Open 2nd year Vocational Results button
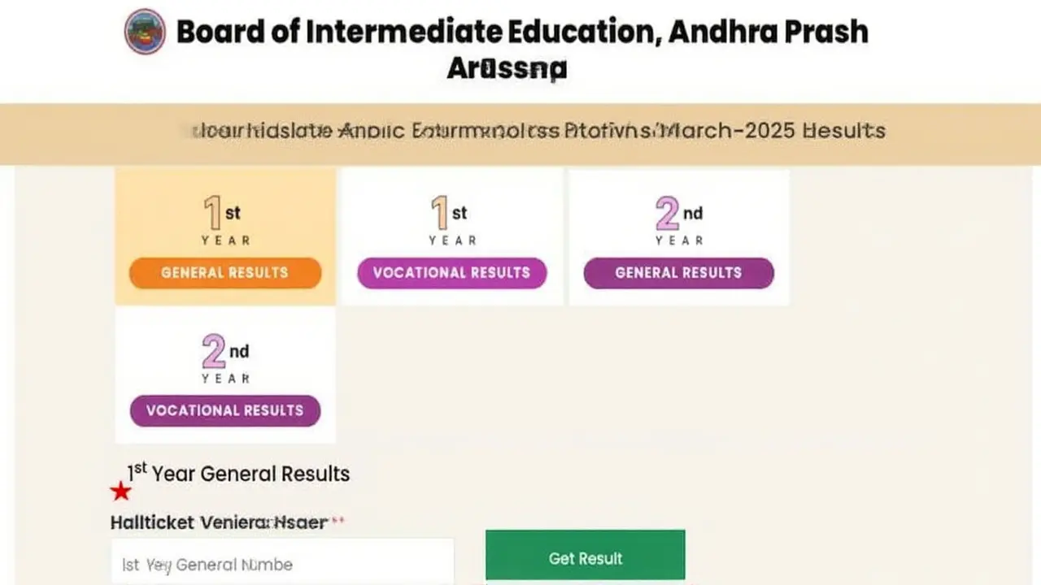 (224, 410)
